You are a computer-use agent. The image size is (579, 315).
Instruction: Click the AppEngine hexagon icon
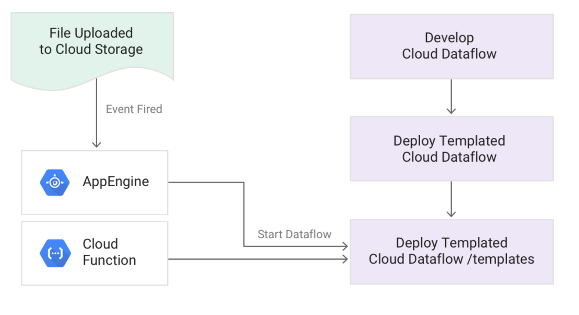(55, 183)
